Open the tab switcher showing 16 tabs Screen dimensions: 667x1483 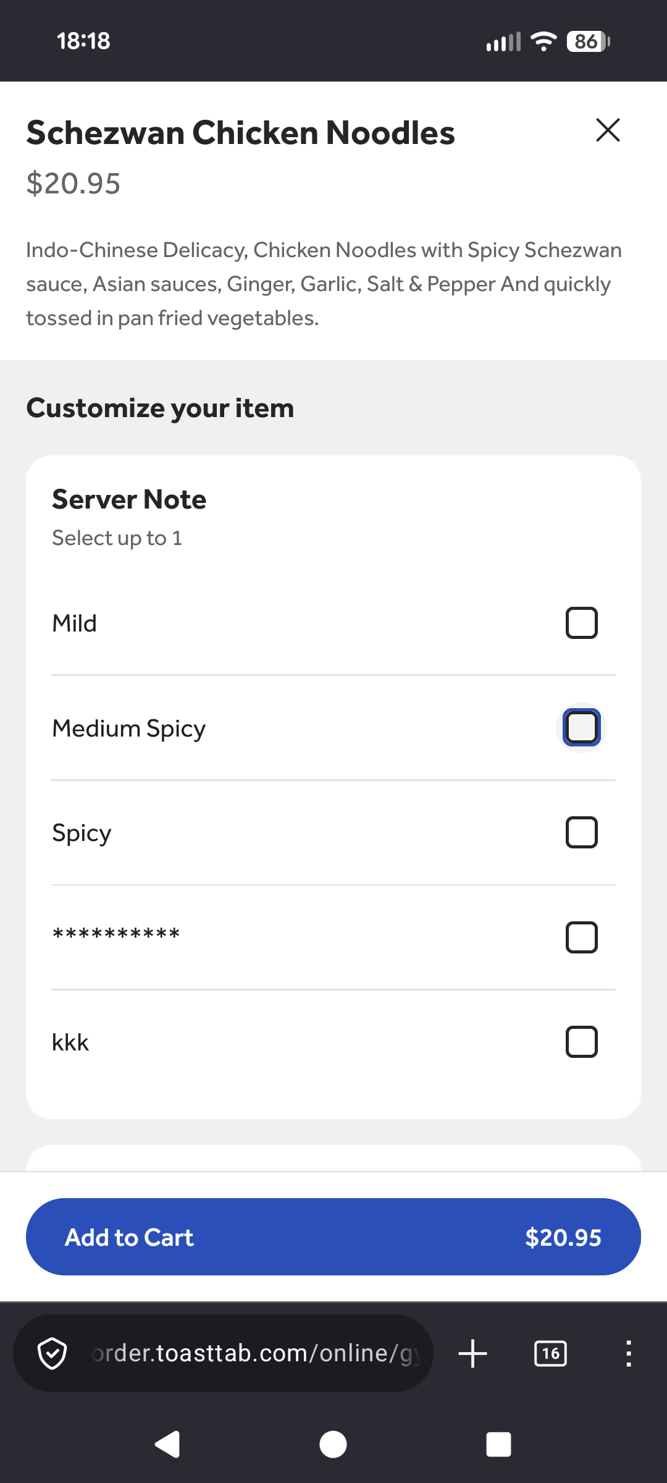550,1353
